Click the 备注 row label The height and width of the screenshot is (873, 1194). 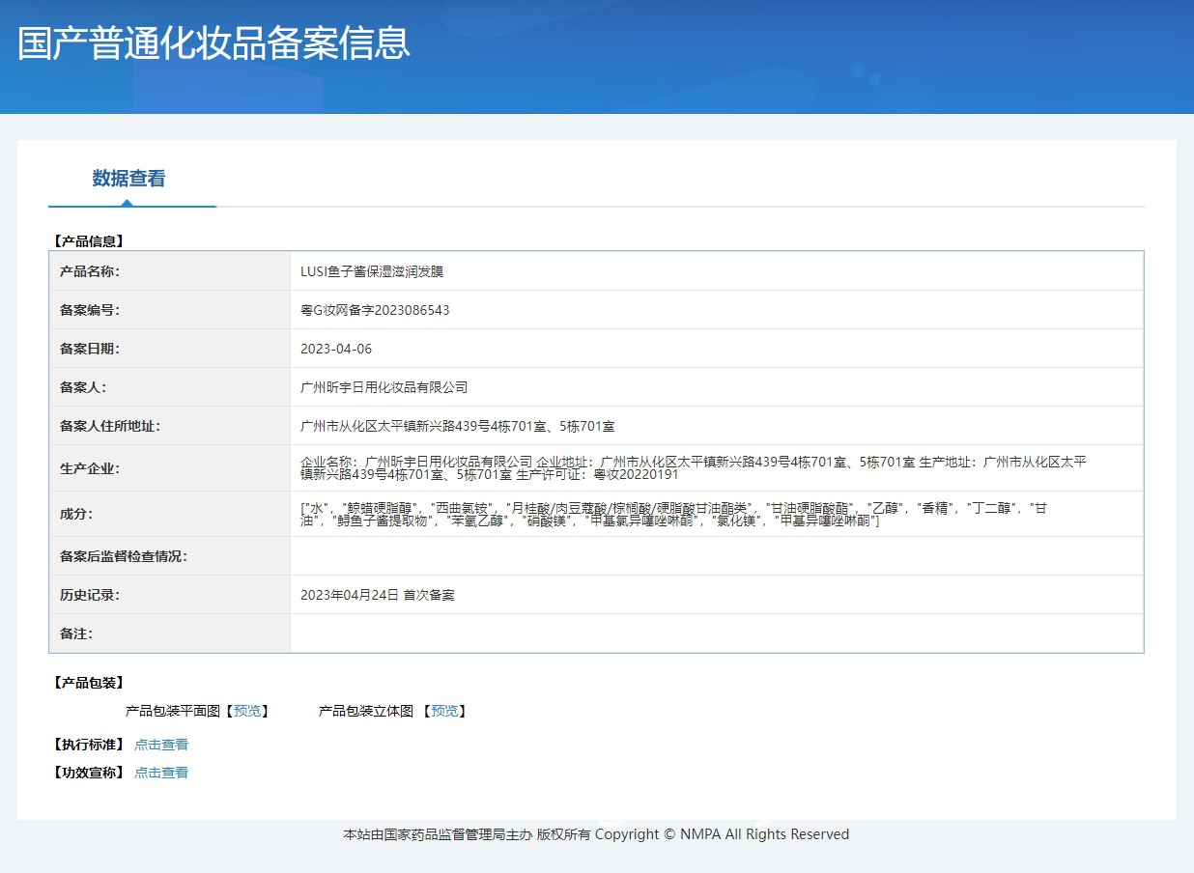pyautogui.click(x=76, y=634)
